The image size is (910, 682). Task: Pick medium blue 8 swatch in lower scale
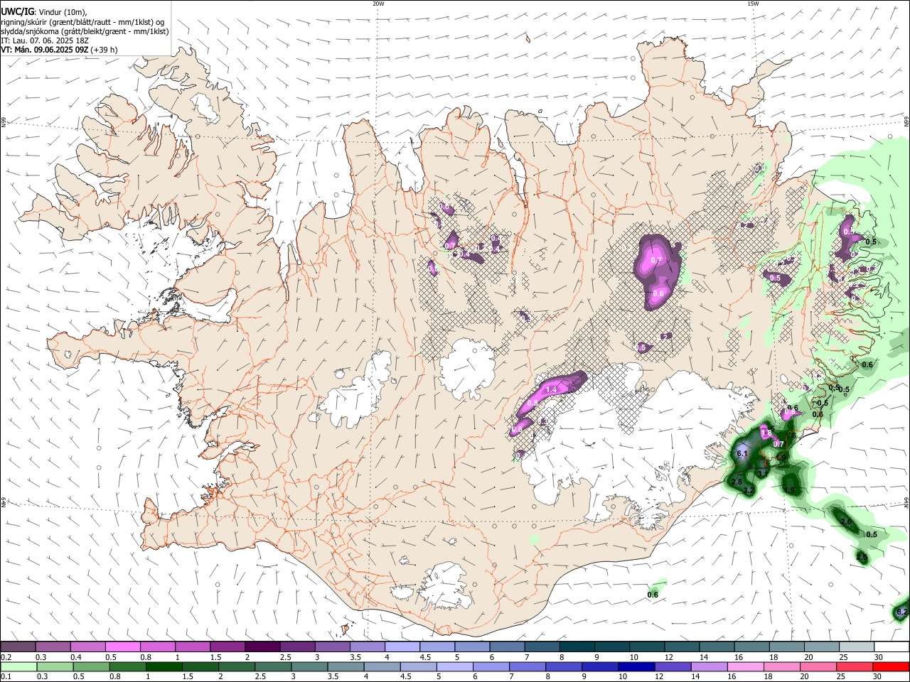(564, 666)
